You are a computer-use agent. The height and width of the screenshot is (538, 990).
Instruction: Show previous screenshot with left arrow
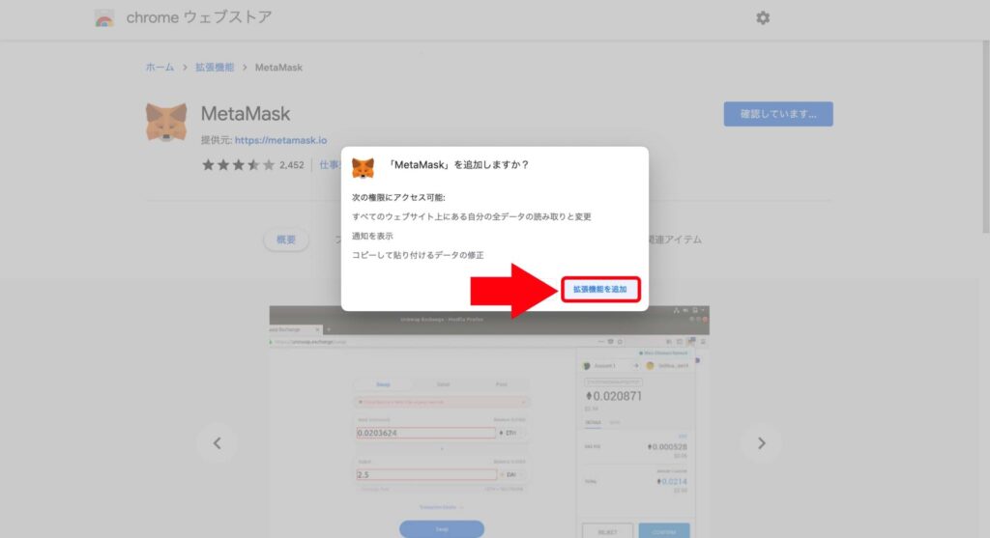click(218, 443)
